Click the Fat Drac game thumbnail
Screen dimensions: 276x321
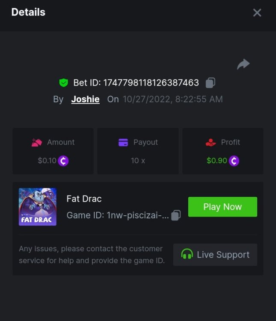(x=38, y=207)
